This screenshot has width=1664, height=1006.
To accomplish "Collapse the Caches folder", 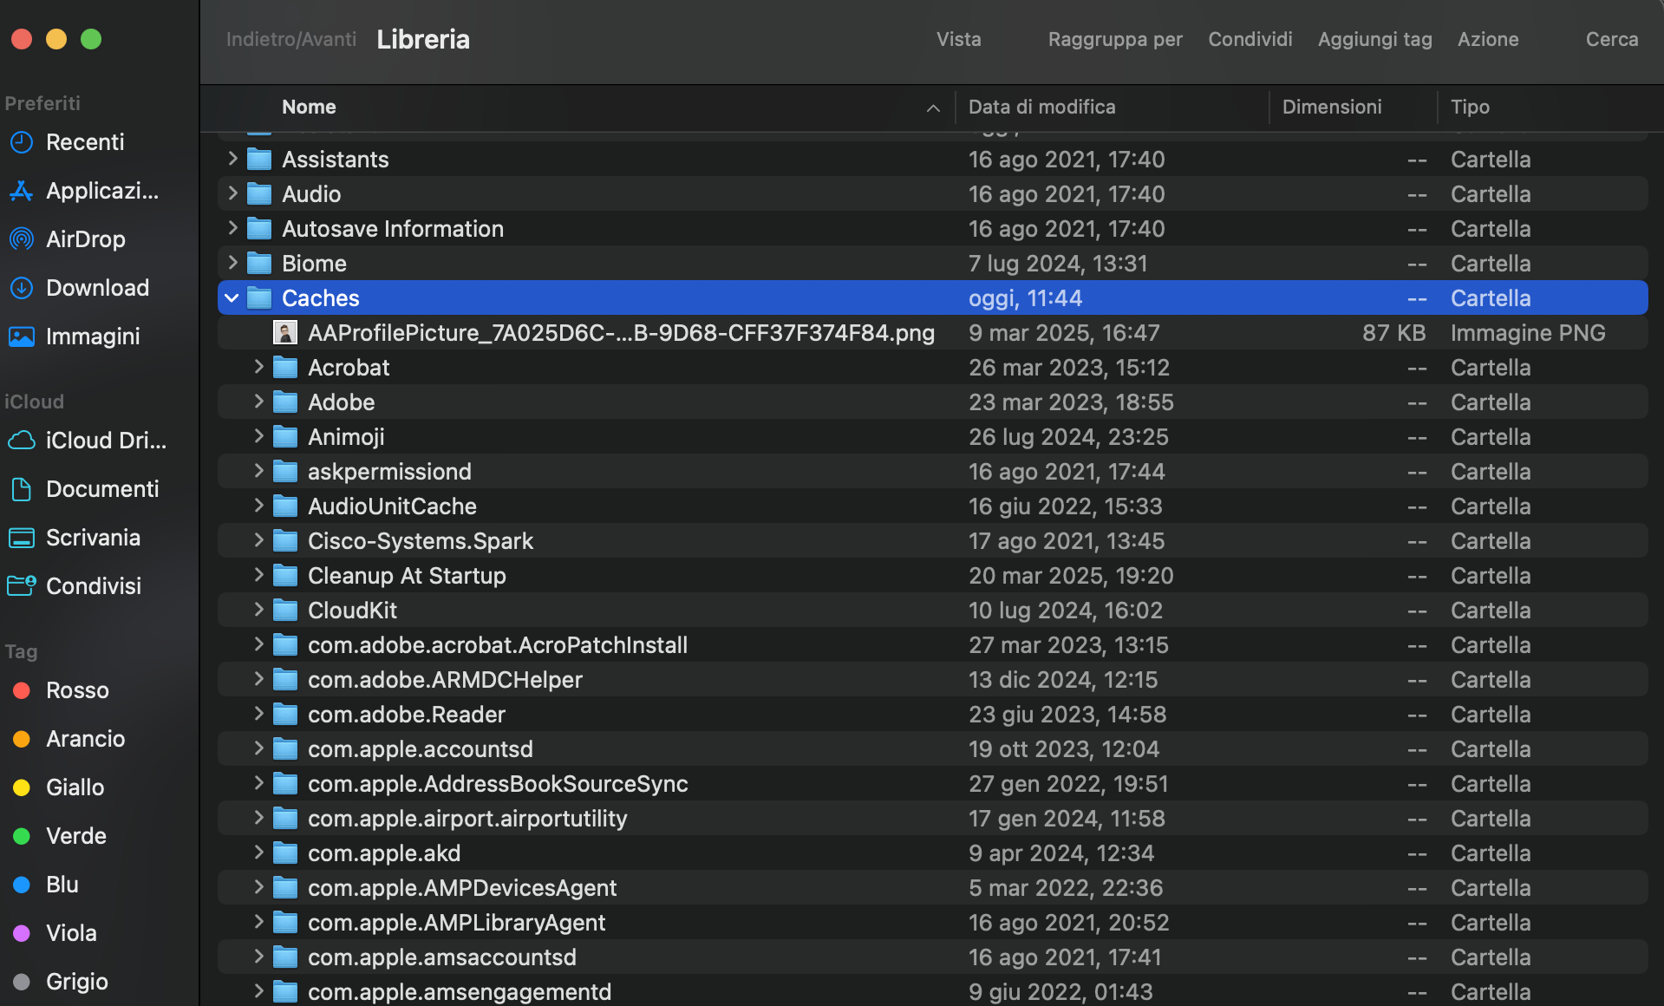I will click(232, 297).
